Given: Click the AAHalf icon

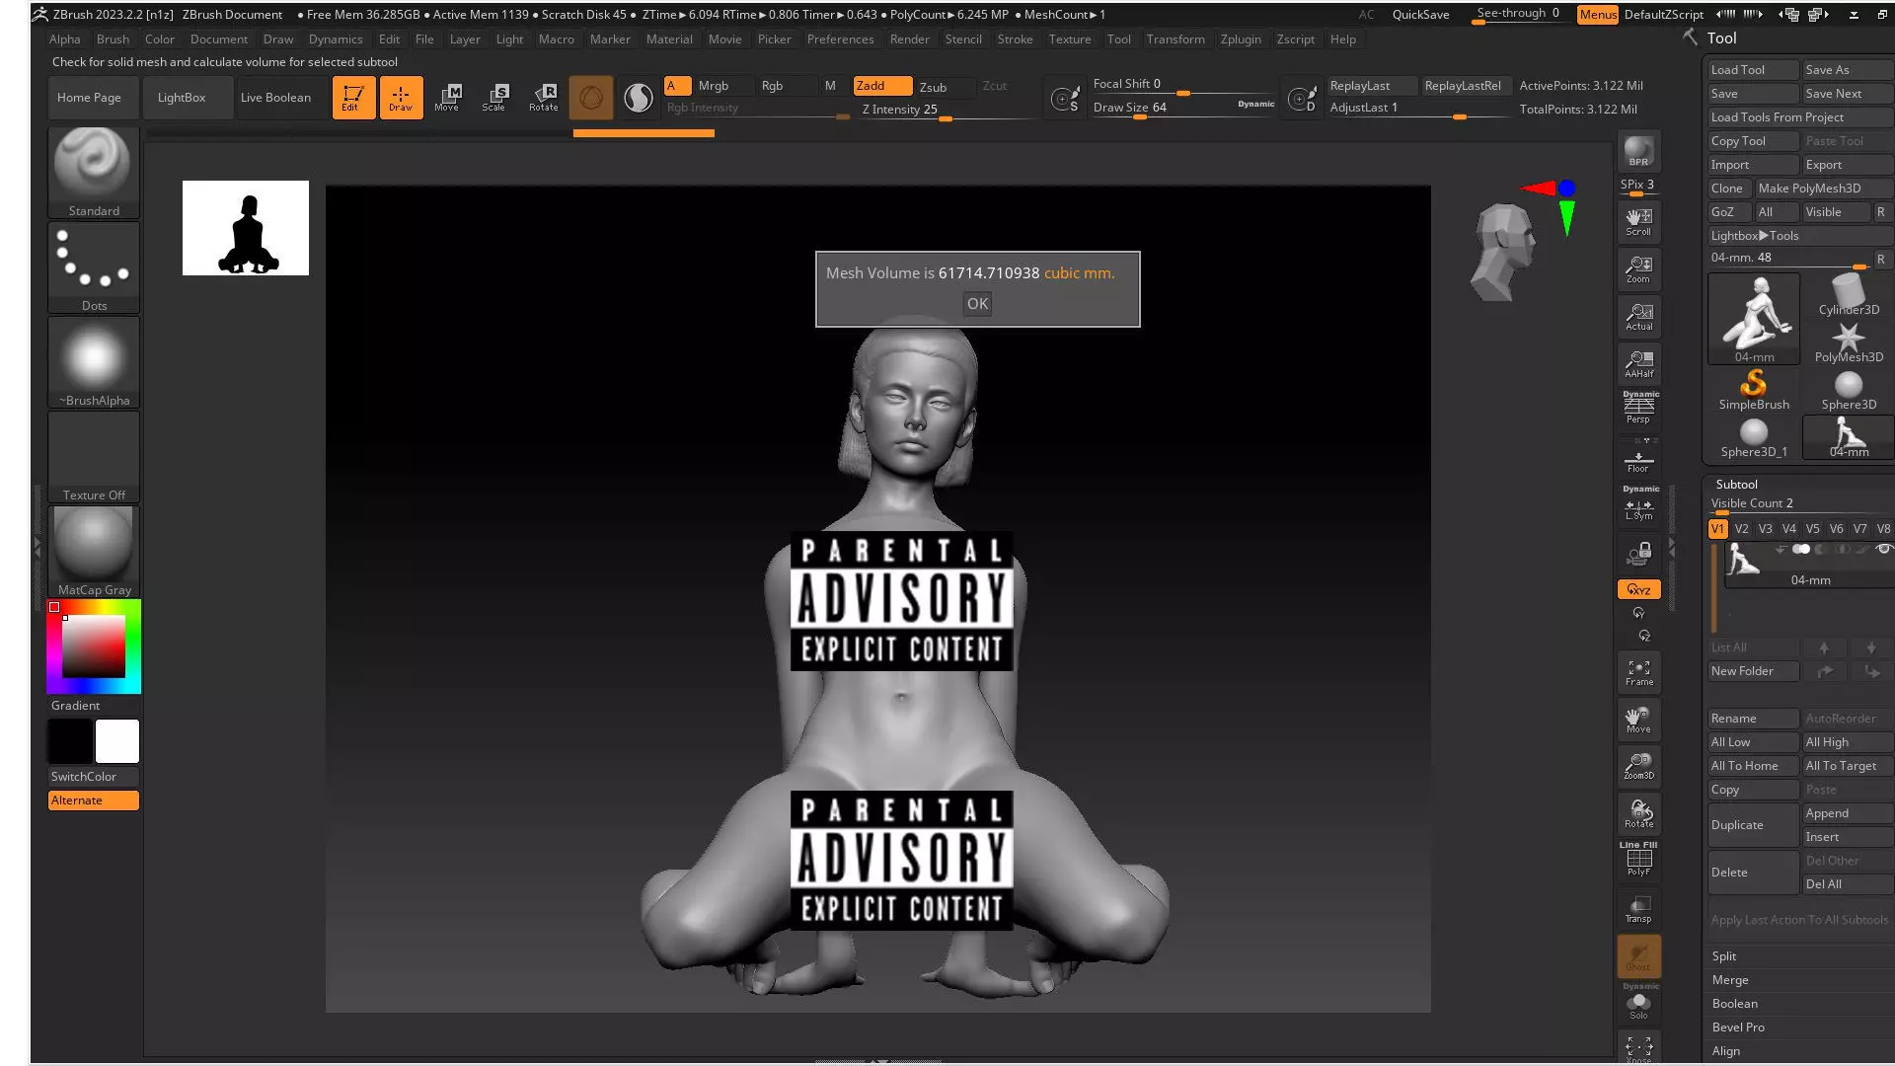Looking at the screenshot, I should pos(1638,364).
